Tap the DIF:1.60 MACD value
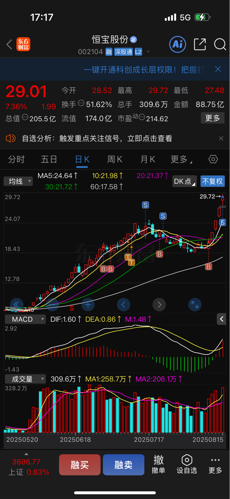The height and width of the screenshot is (499, 230). click(66, 319)
